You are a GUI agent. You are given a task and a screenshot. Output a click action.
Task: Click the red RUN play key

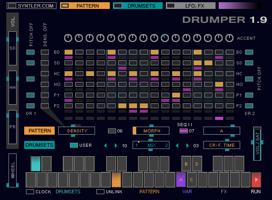click(x=256, y=180)
